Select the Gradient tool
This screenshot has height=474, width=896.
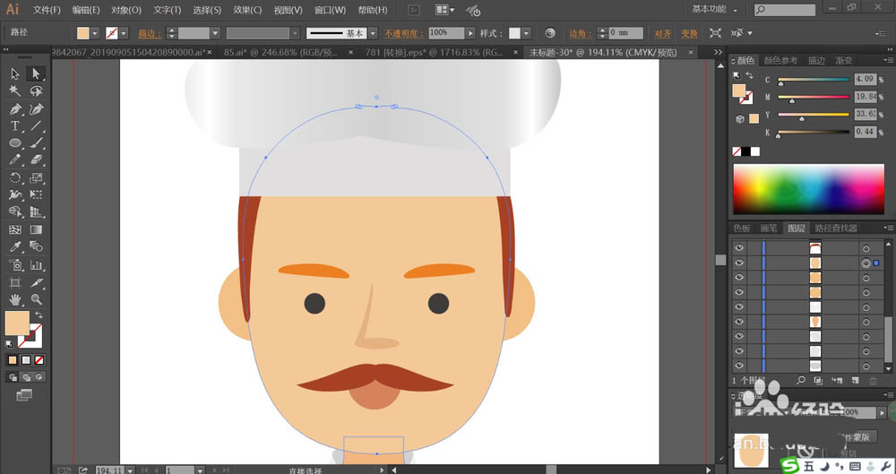tap(36, 230)
